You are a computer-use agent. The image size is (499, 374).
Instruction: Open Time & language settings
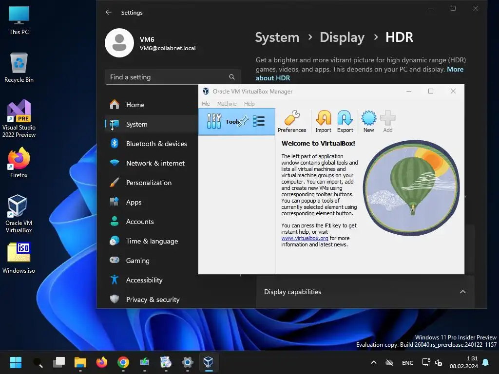coord(151,241)
